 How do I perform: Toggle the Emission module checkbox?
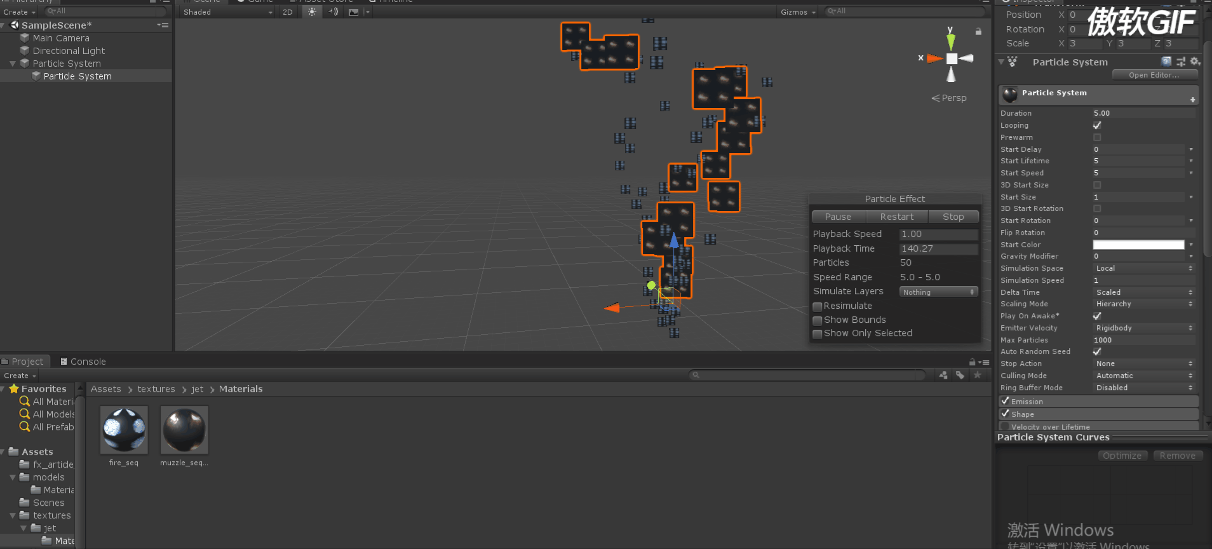tap(1005, 401)
